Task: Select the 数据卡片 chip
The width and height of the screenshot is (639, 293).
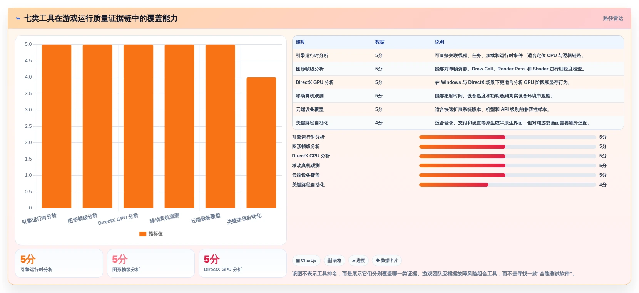Action: (x=387, y=261)
